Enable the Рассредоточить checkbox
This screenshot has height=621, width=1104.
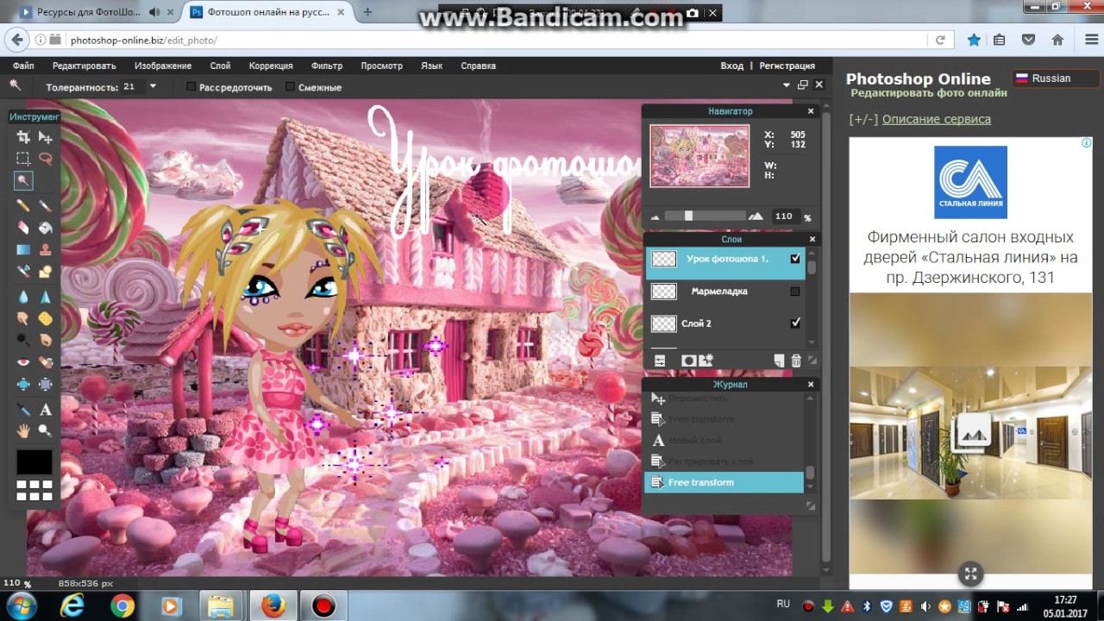(x=191, y=87)
